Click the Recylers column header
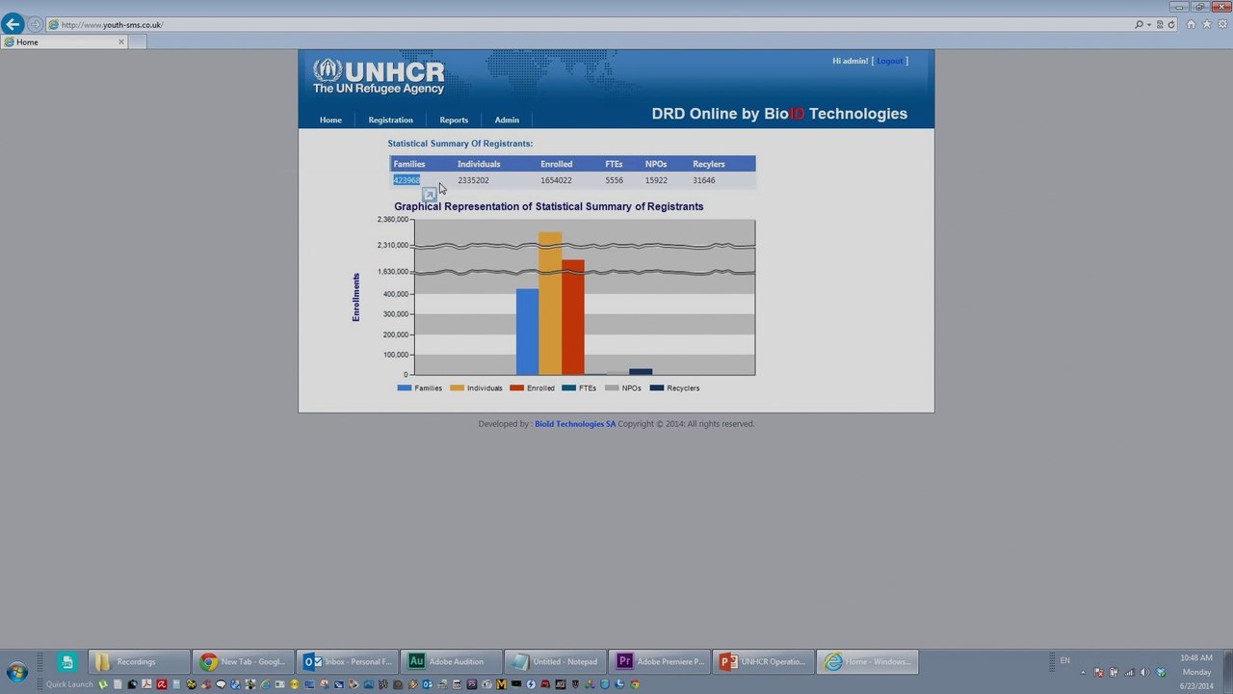This screenshot has height=694, width=1233. point(709,164)
